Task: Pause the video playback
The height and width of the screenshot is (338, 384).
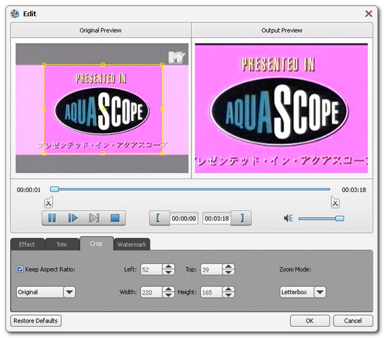Action: coord(52,218)
